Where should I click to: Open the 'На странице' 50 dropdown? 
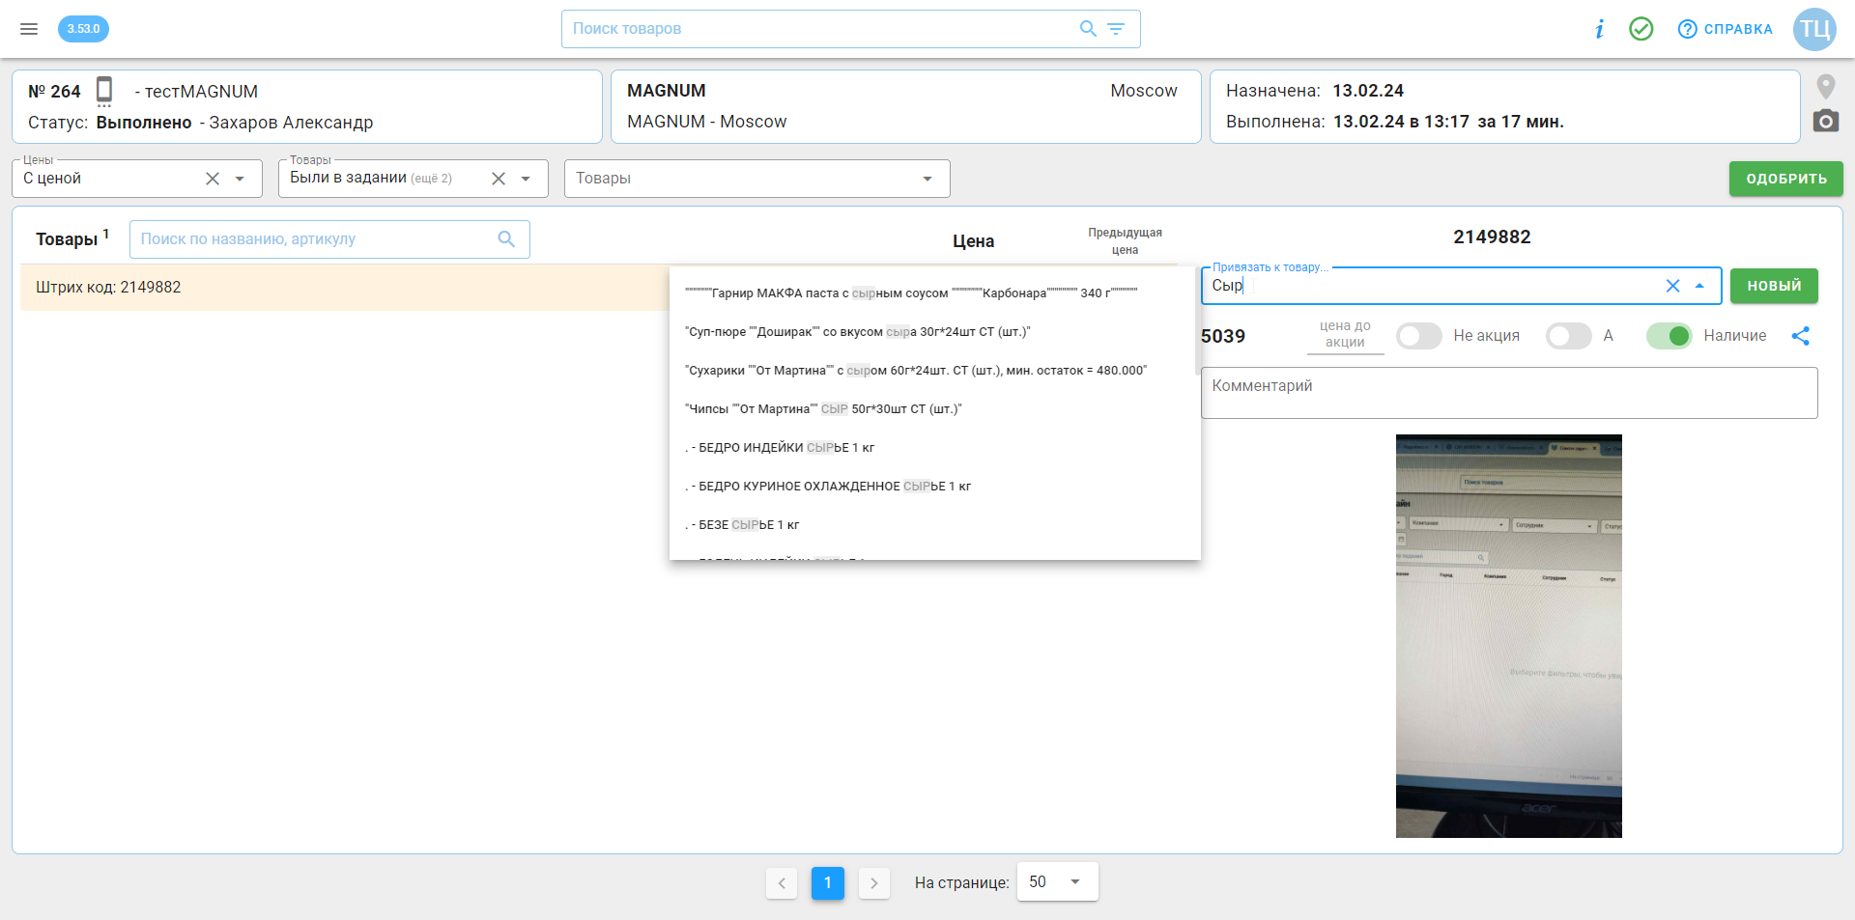[1057, 881]
